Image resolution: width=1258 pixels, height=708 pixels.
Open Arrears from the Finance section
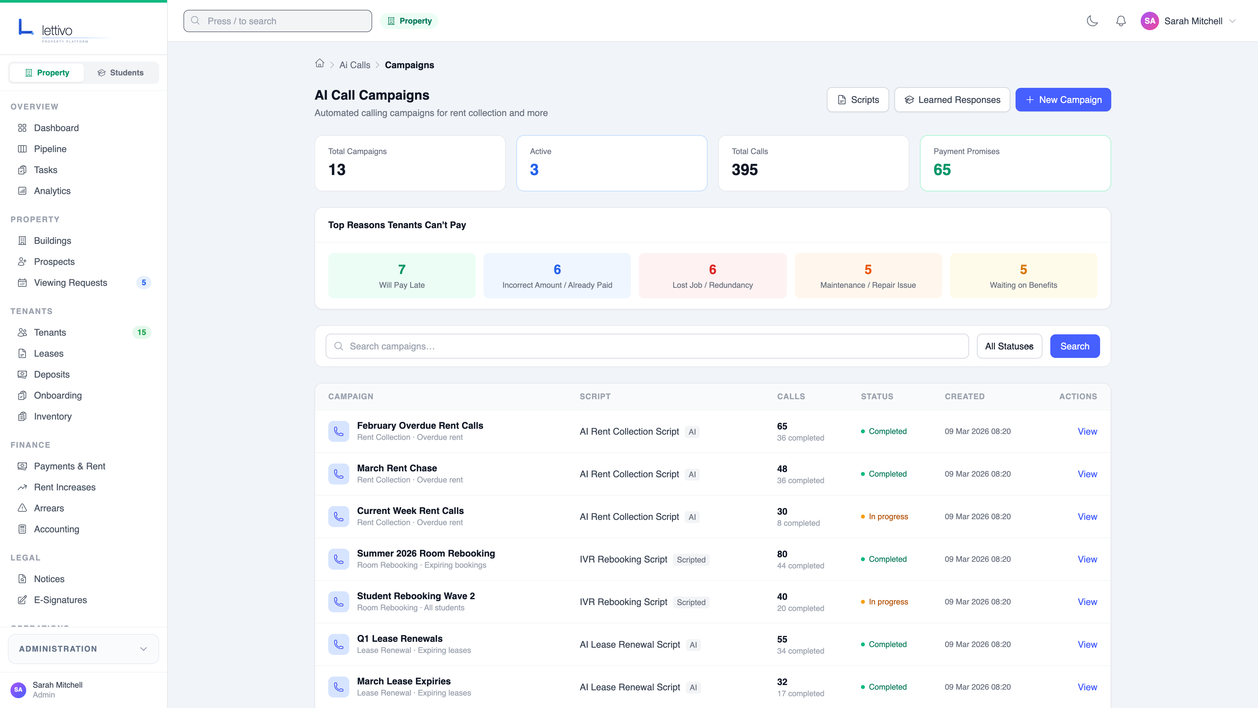49,508
